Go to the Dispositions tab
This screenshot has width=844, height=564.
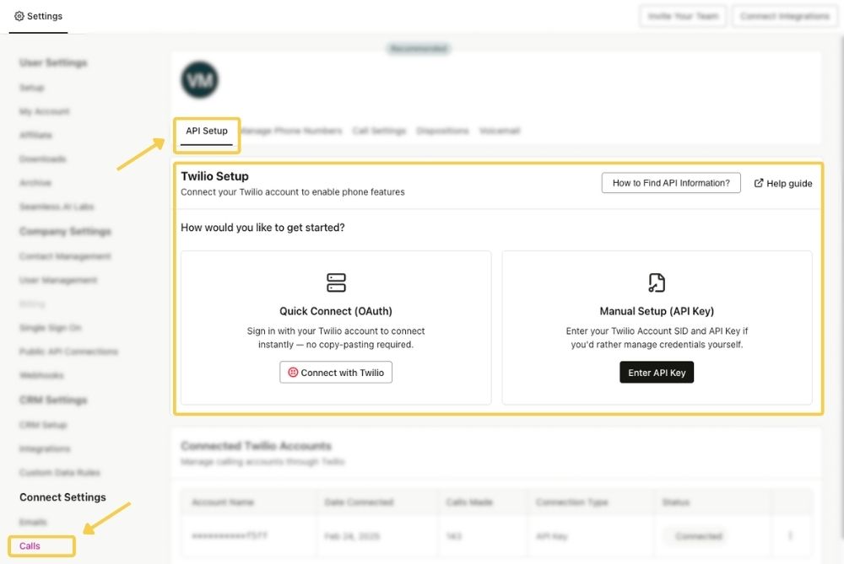(442, 131)
